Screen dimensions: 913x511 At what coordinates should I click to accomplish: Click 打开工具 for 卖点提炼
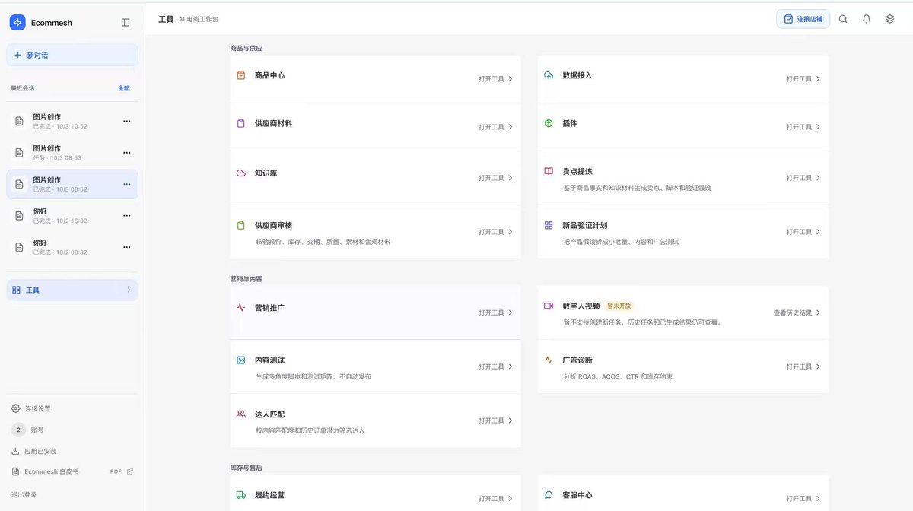(799, 178)
